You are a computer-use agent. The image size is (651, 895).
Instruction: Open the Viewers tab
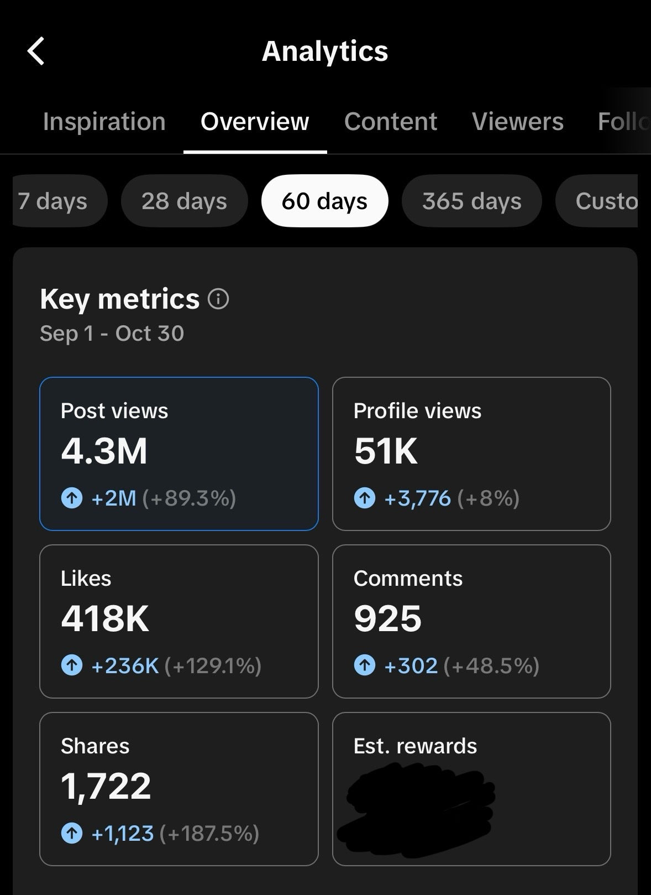click(518, 122)
